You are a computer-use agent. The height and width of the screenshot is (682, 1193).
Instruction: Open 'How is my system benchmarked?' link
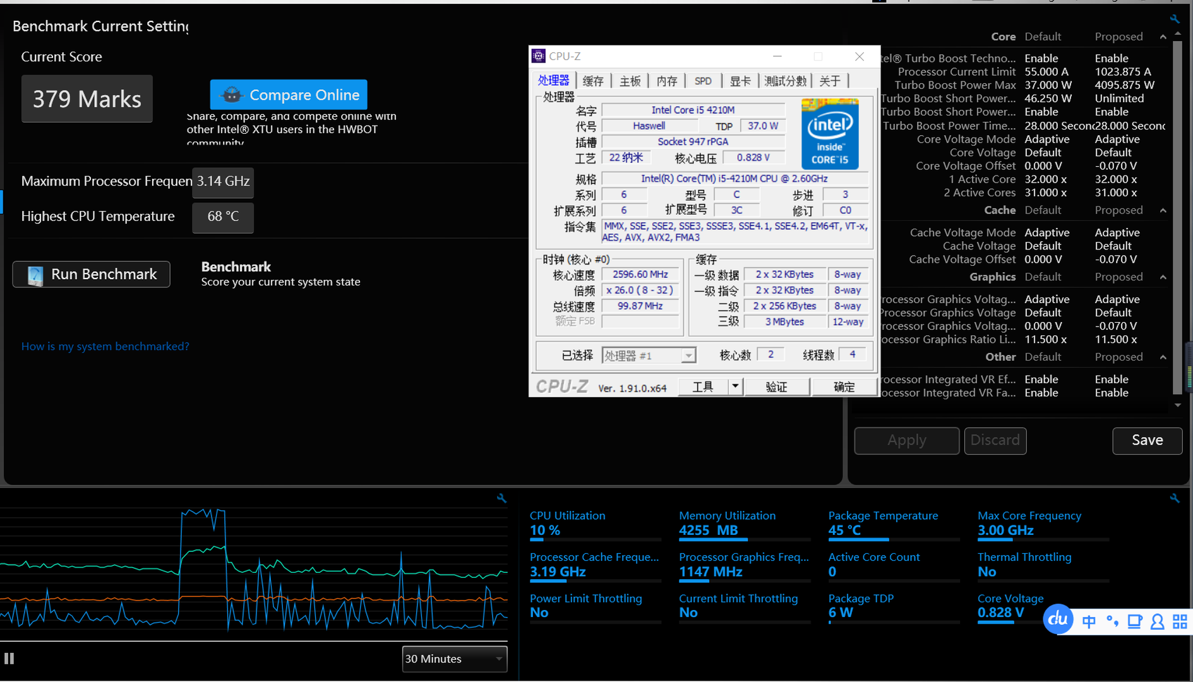[x=105, y=346]
